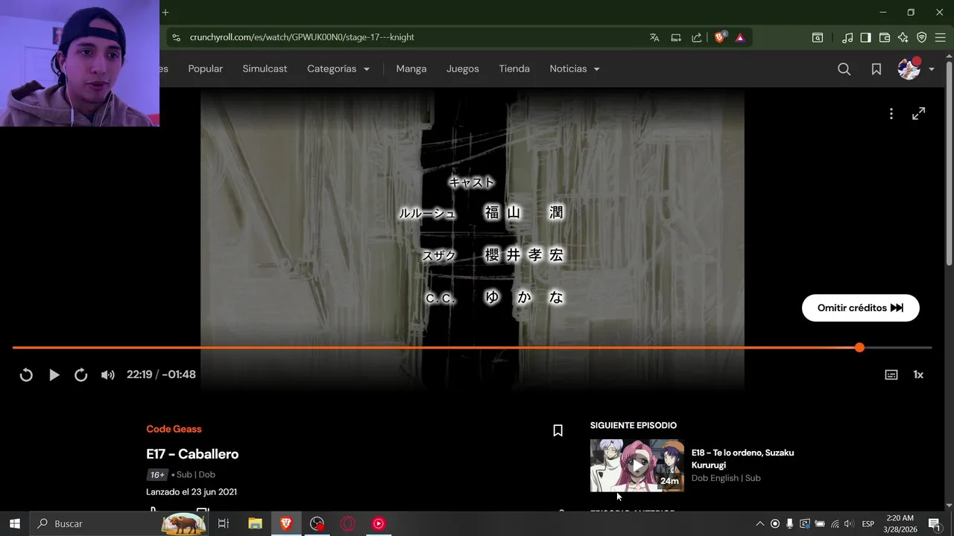Click the translate page icon
Screen dimensions: 954x536
[654, 37]
